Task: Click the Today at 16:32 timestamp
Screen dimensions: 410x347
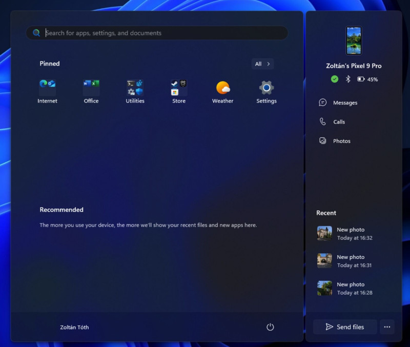Action: (355, 238)
